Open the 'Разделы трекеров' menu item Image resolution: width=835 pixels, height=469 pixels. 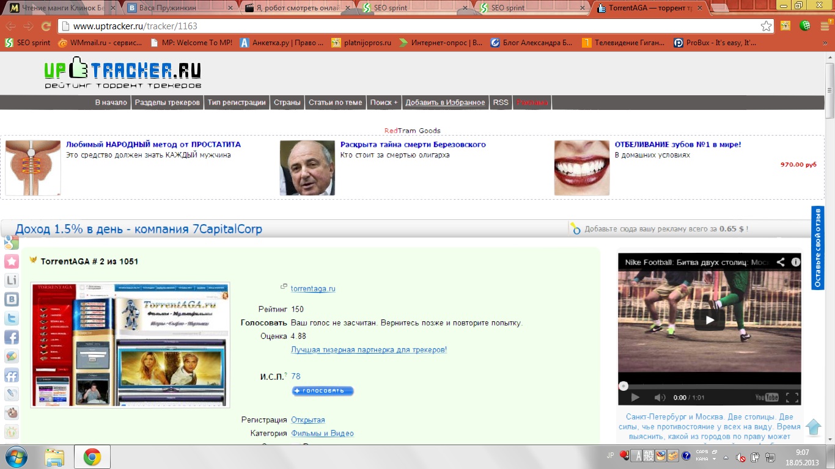[x=167, y=103]
